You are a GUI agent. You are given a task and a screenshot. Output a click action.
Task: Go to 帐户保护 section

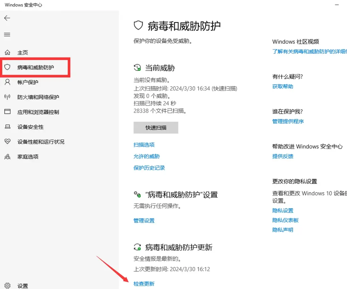click(28, 82)
